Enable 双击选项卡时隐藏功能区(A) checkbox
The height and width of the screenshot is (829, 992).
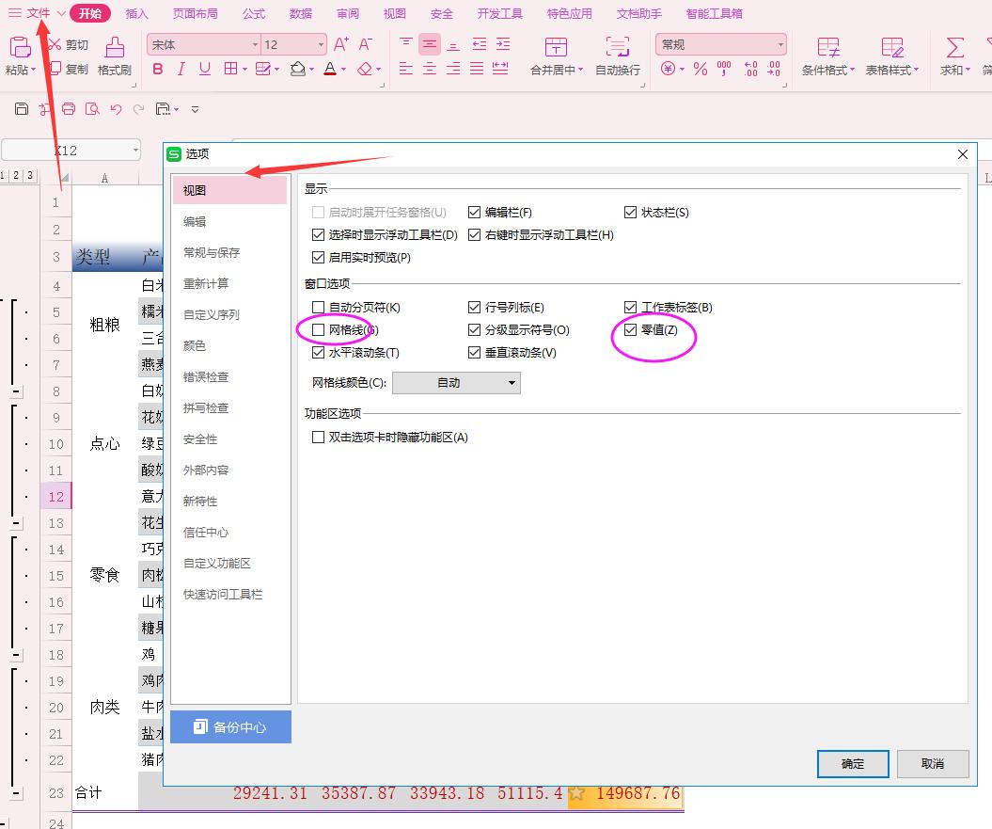[318, 437]
